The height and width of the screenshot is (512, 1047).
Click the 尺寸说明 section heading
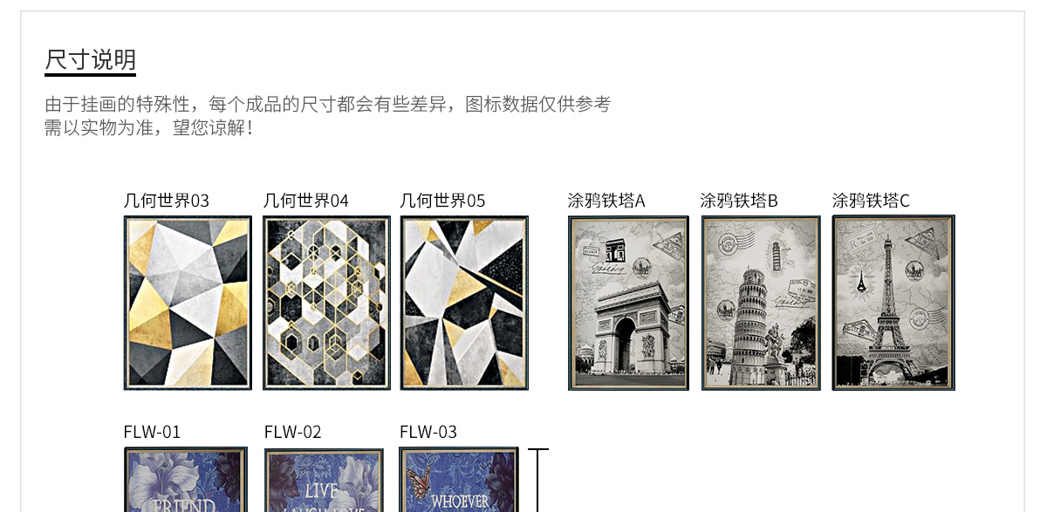[x=91, y=60]
